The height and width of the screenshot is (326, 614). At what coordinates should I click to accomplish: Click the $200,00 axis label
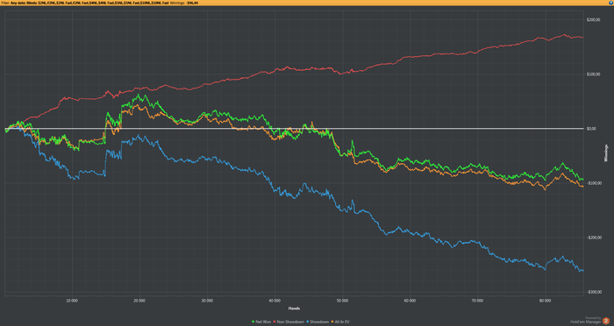(x=593, y=19)
